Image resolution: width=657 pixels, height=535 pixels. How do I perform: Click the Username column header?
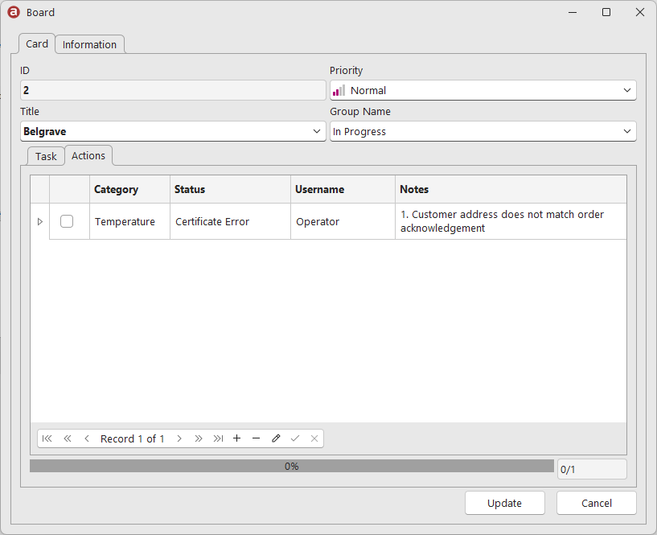(x=343, y=189)
